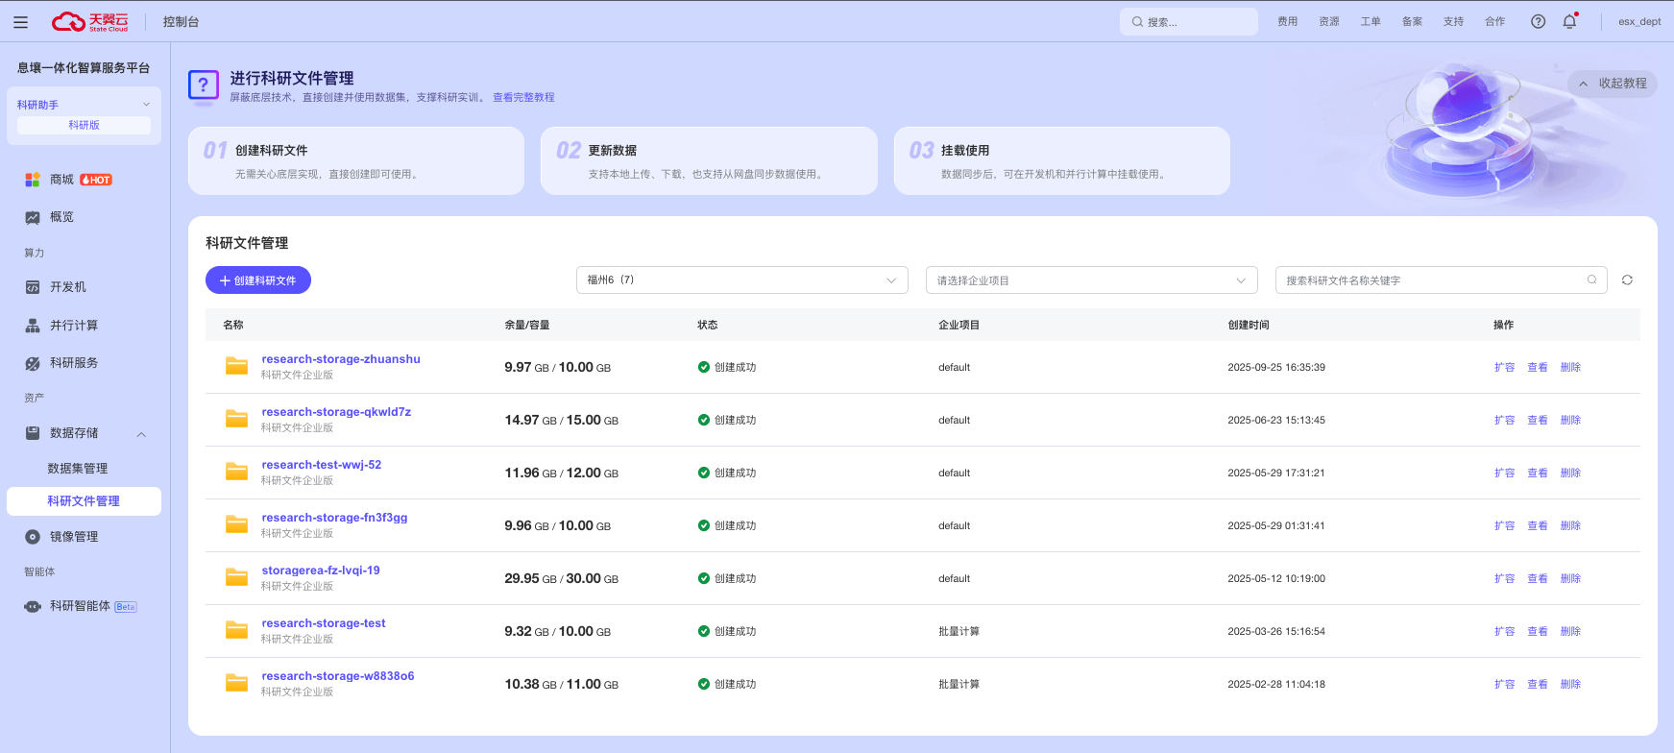
Task: Click the notification bell icon
Action: [x=1569, y=21]
